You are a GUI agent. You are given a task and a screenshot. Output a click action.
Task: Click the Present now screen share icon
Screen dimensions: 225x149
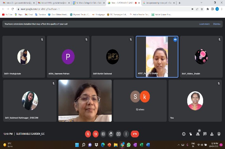(118, 134)
